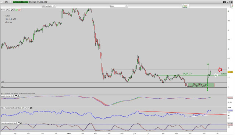Click the chart style candlestick icon
Viewport: 235px width, 135px height.
click(185, 6)
